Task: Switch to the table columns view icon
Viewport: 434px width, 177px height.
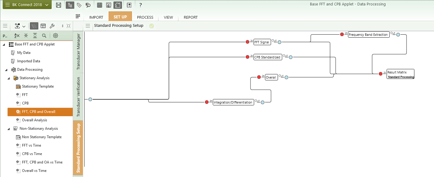Action: tap(43, 26)
